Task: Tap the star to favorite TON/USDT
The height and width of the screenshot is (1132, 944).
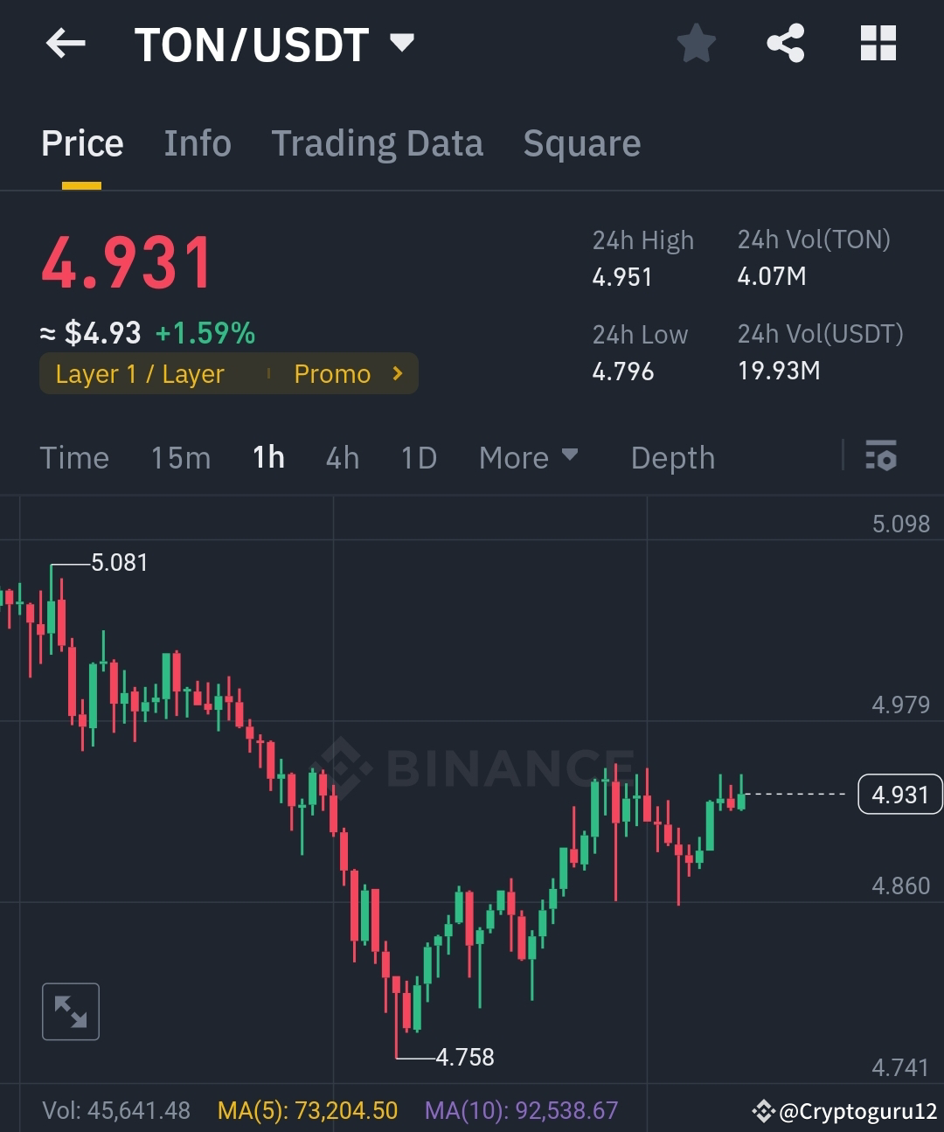Action: pyautogui.click(x=697, y=42)
